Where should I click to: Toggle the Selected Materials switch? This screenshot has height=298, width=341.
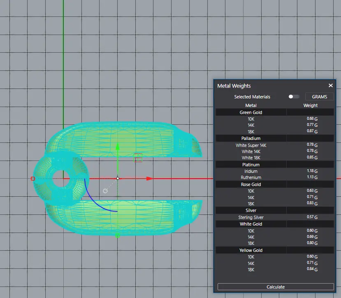[x=294, y=97]
